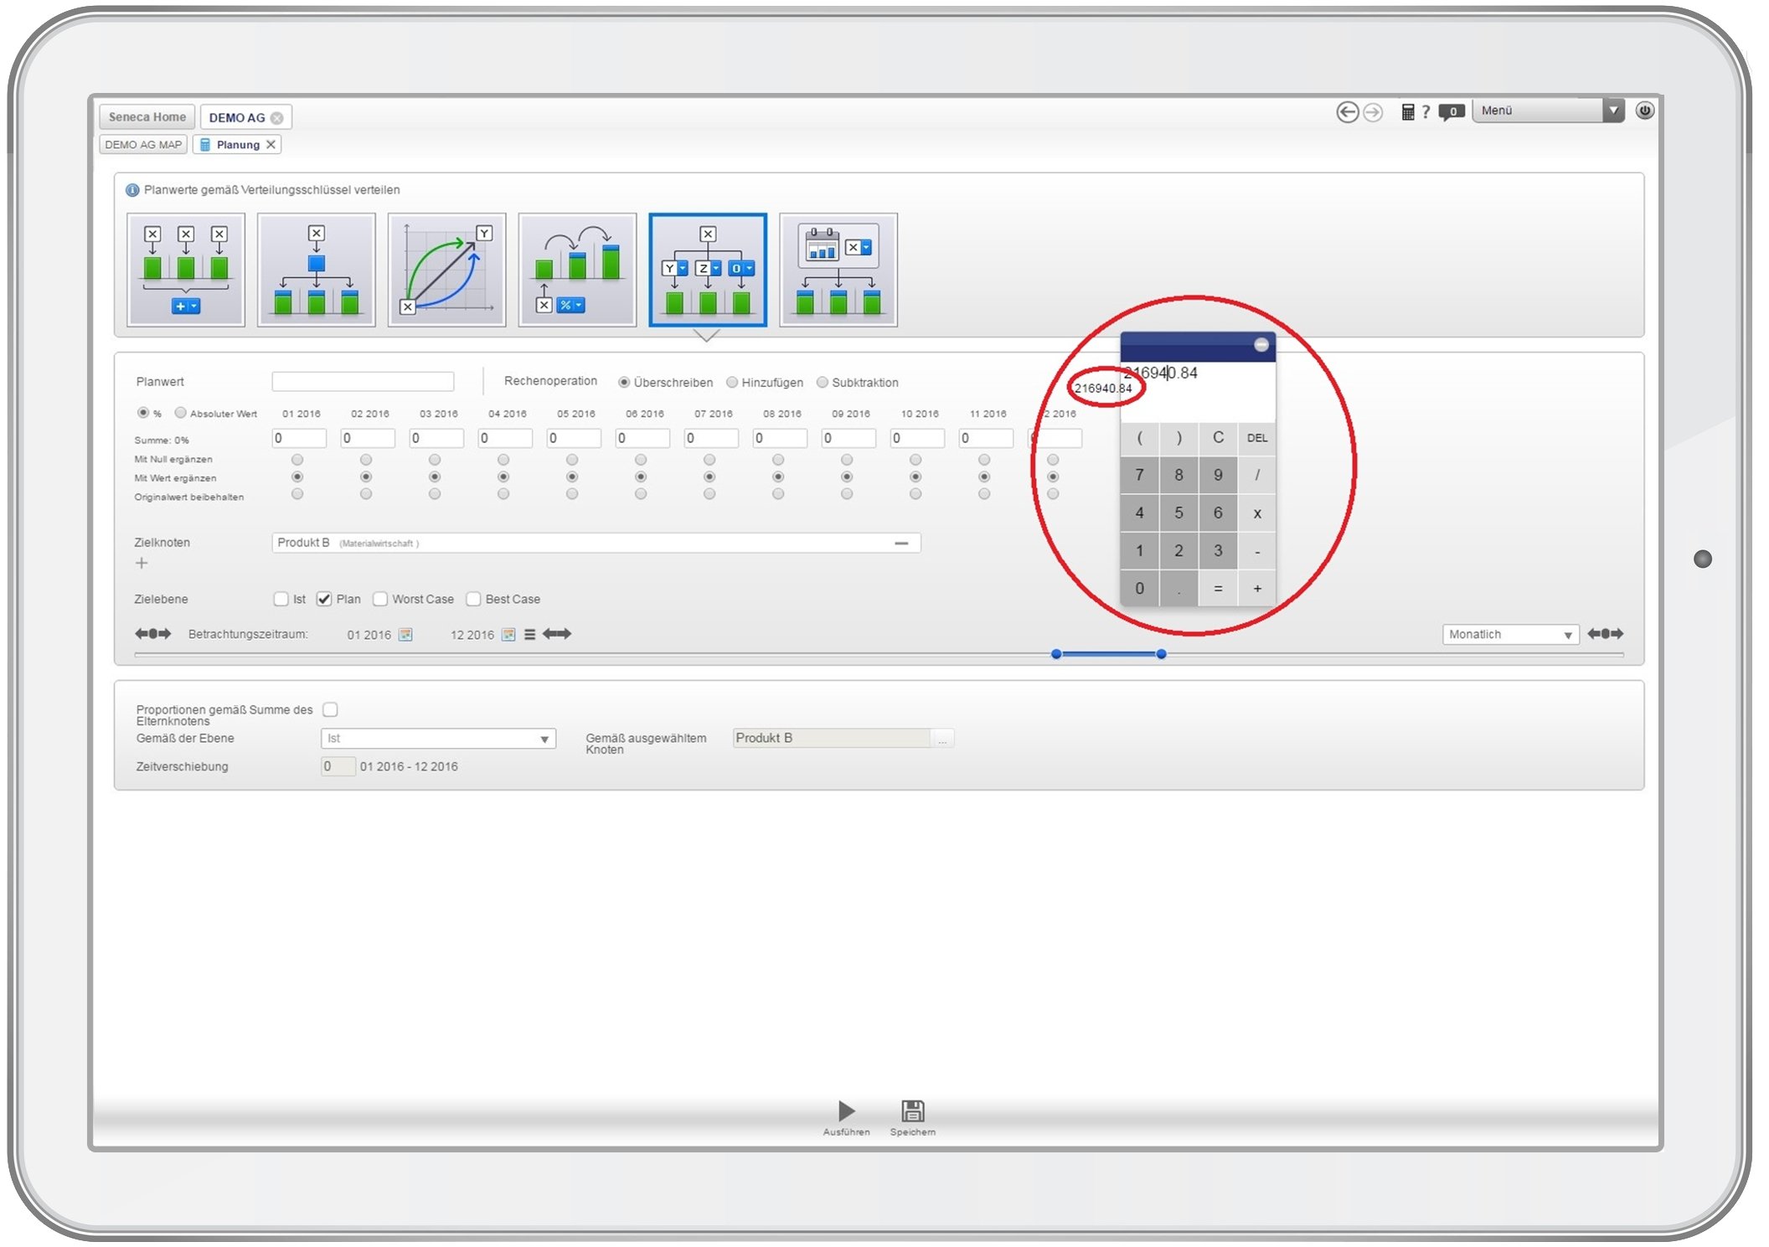Viewport: 1769px width, 1247px height.
Task: Switch to the Seneca Home tab
Action: point(147,117)
